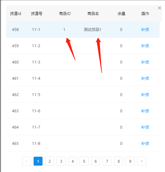Select lane Id cell 459
This screenshot has width=165, height=172.
click(15, 46)
